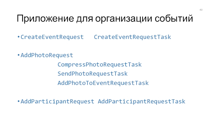
Task: Click the bullet before AddParticipantRequest
Action: 18,101
